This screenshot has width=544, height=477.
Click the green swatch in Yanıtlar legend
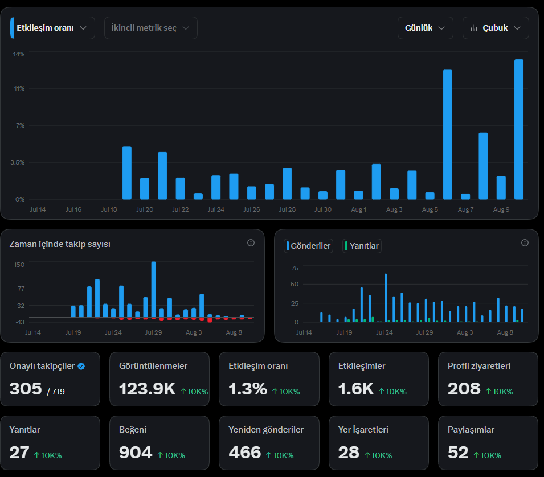346,246
